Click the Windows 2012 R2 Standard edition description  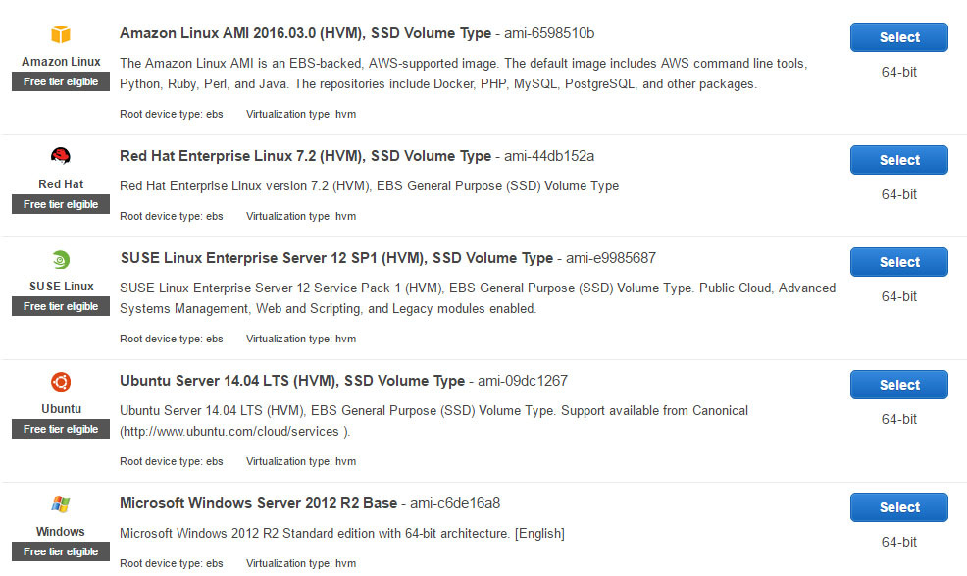[x=342, y=534]
